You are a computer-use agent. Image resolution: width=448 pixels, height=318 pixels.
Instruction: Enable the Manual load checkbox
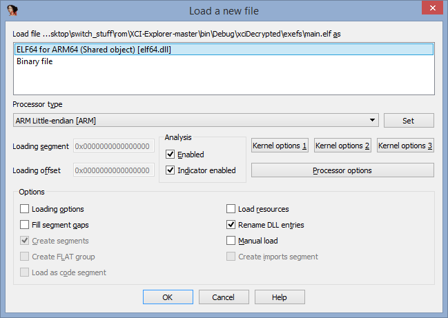[x=231, y=241]
